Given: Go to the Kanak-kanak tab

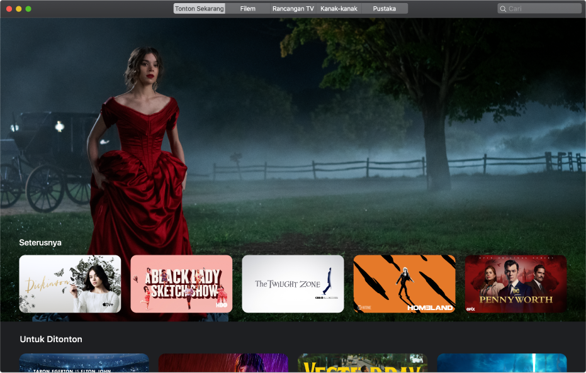Looking at the screenshot, I should click(x=339, y=9).
